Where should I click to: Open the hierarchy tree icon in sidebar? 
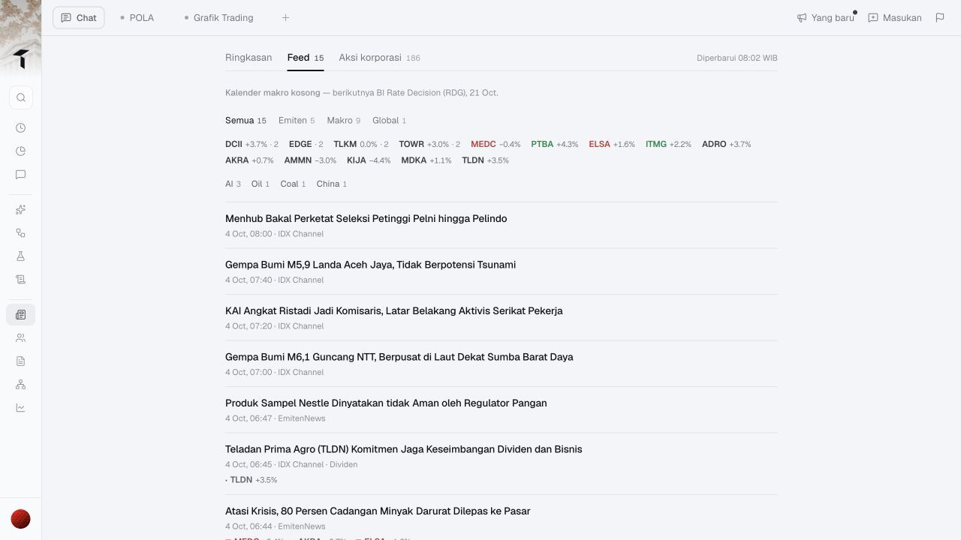(21, 385)
